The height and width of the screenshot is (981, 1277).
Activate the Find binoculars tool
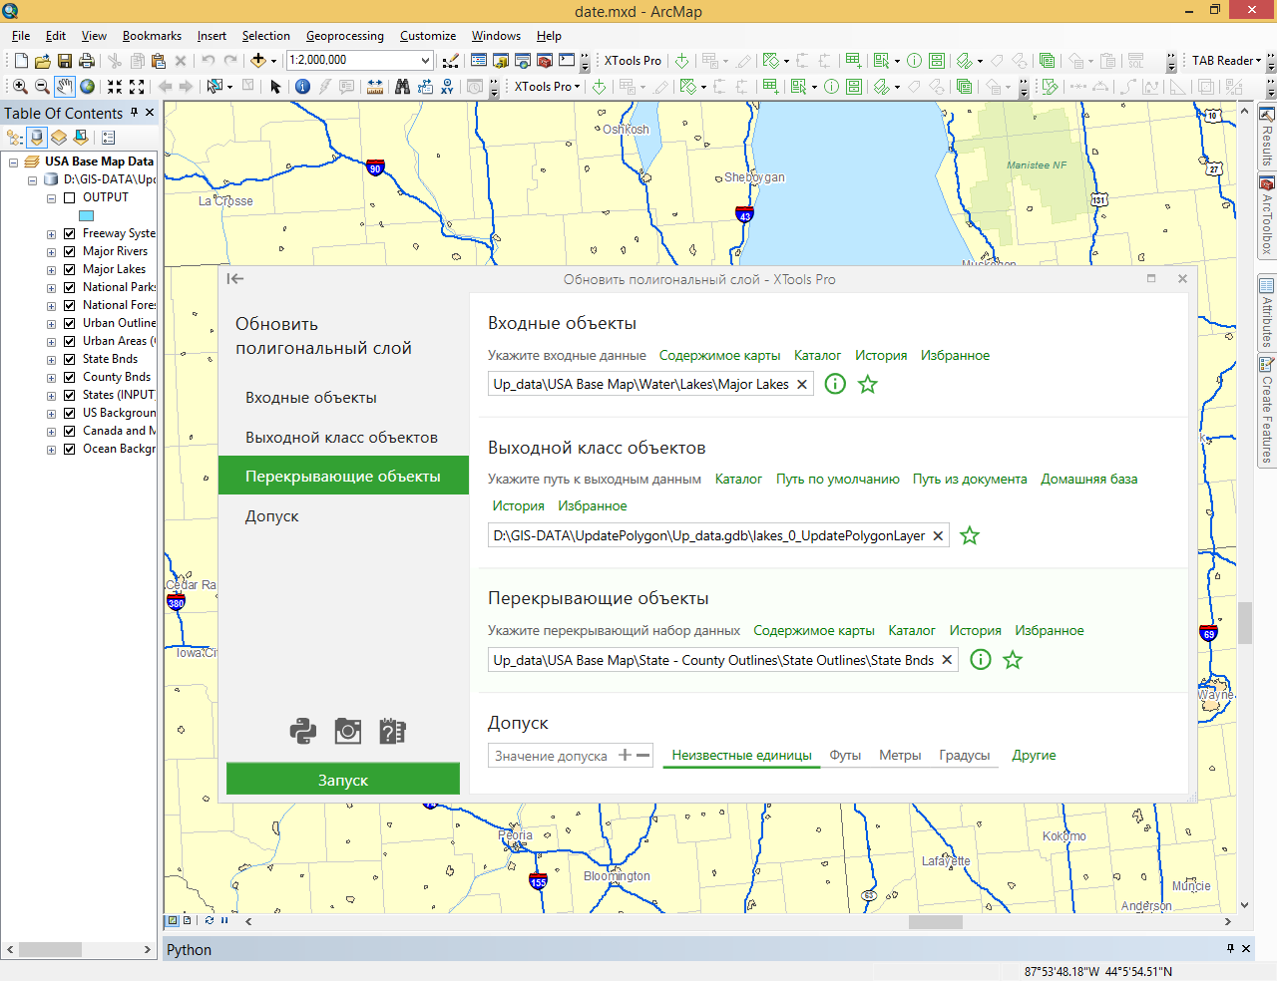[x=402, y=87]
